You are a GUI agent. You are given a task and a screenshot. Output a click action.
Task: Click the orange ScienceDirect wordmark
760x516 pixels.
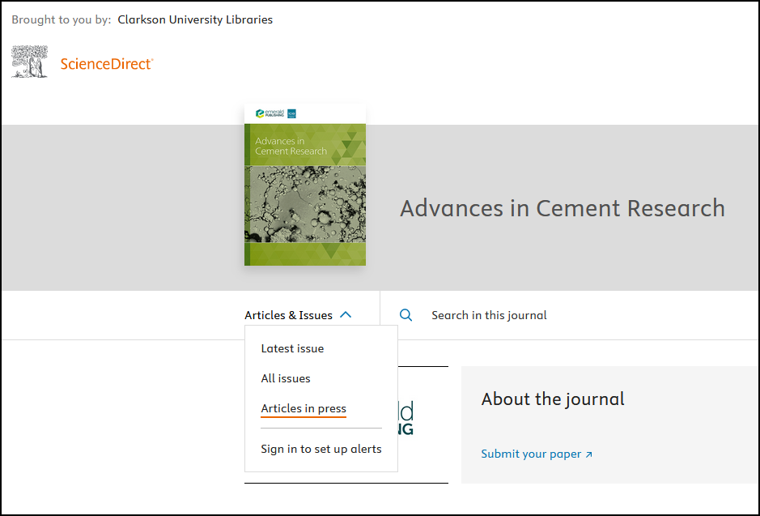106,64
